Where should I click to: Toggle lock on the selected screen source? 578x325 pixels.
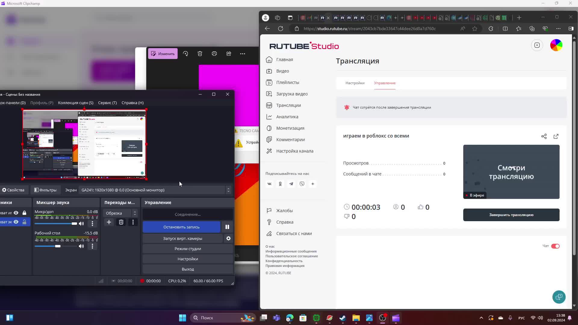click(x=24, y=222)
